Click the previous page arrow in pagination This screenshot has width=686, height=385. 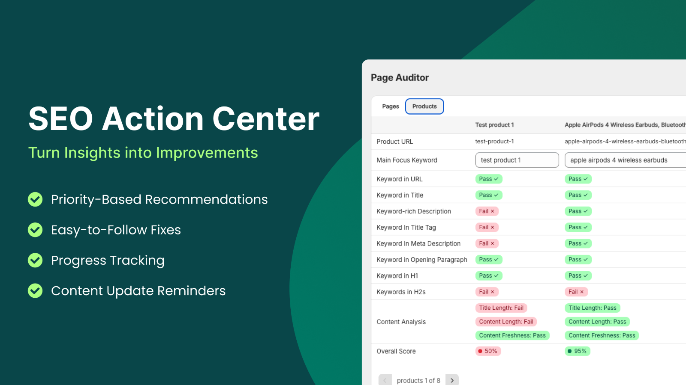coord(385,380)
